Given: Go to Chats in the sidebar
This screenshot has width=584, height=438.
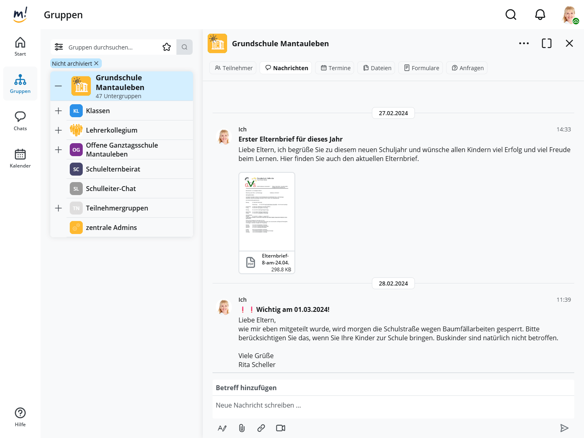Looking at the screenshot, I should 20,121.
